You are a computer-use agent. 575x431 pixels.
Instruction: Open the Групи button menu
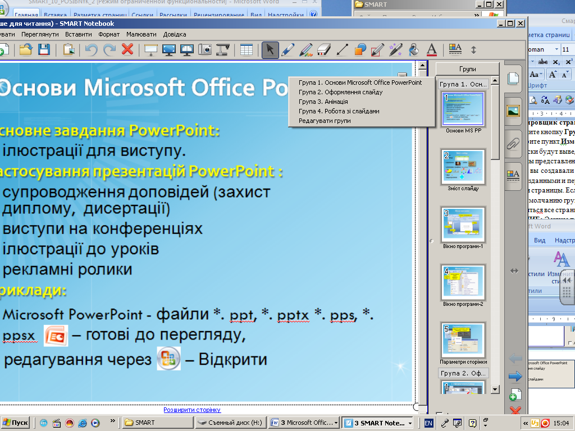(x=467, y=69)
